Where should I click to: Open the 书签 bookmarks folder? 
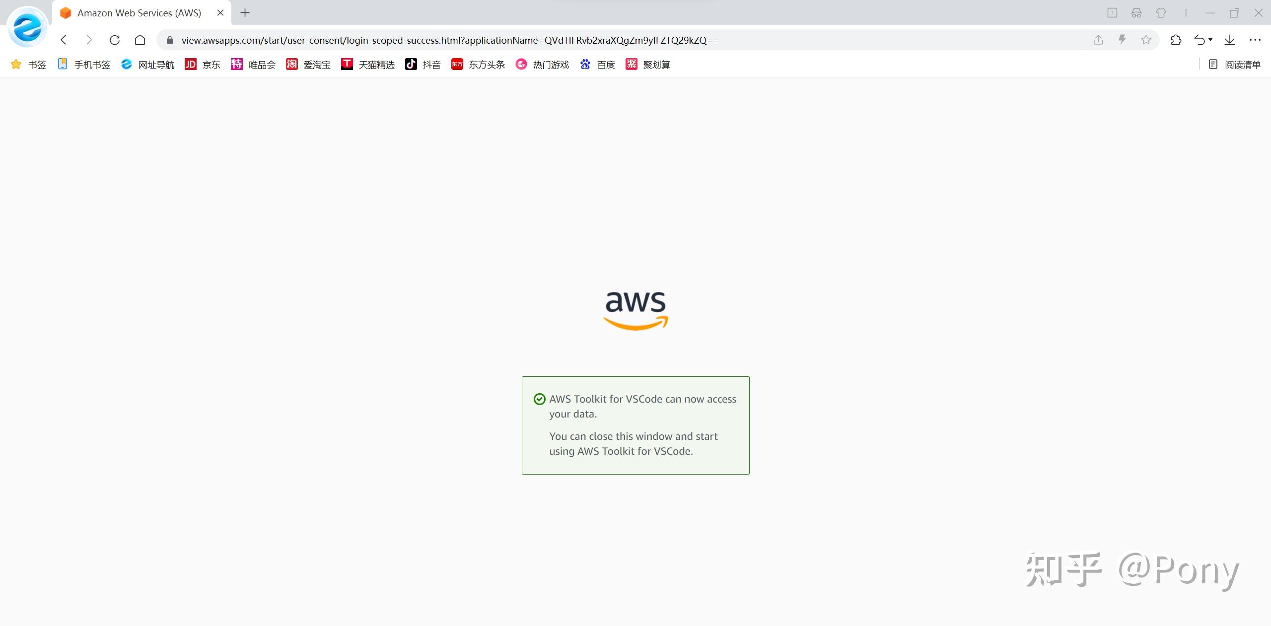(x=29, y=65)
